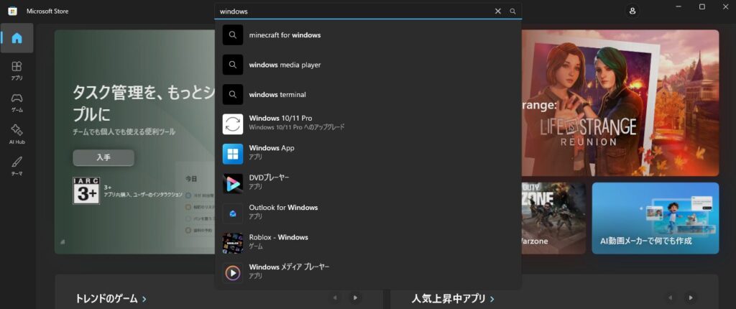Go to Games section in sidebar
736x309 pixels.
click(x=17, y=102)
